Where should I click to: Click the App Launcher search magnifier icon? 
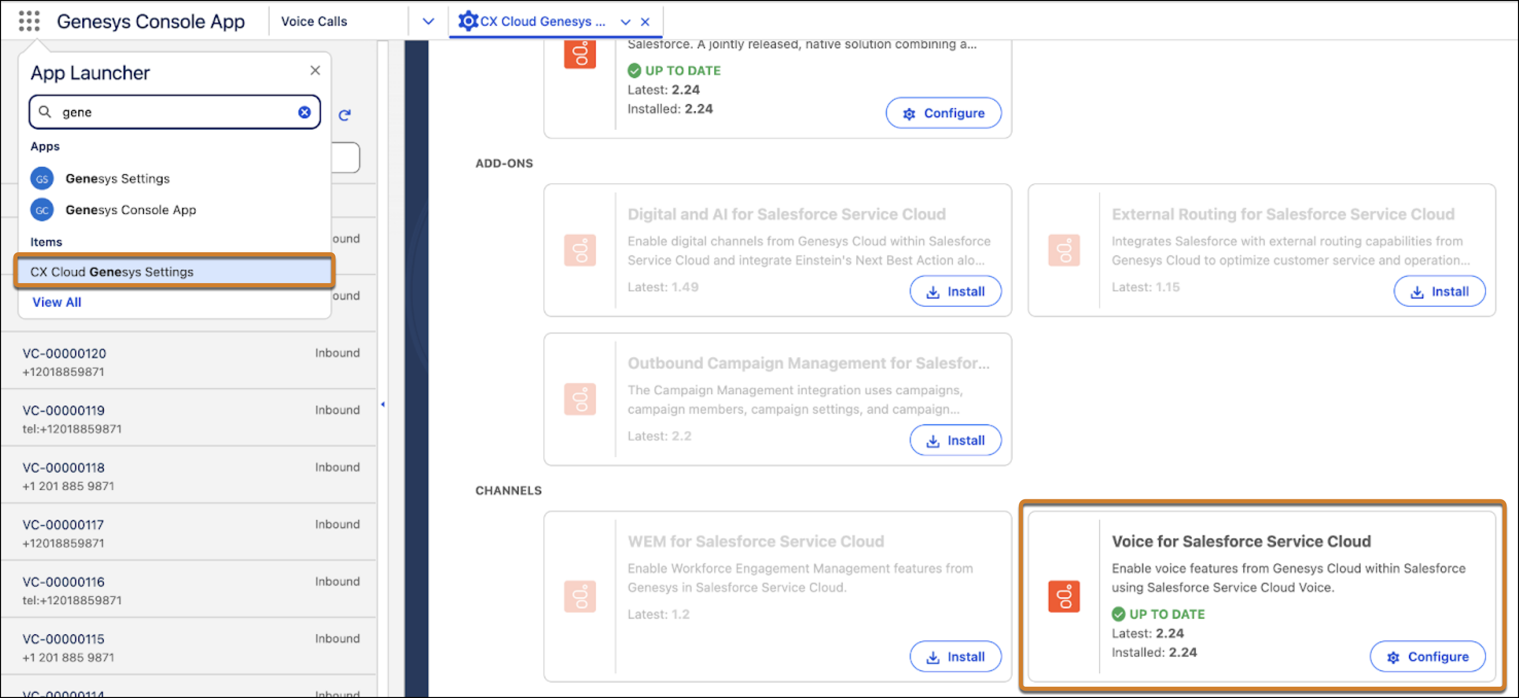coord(45,112)
